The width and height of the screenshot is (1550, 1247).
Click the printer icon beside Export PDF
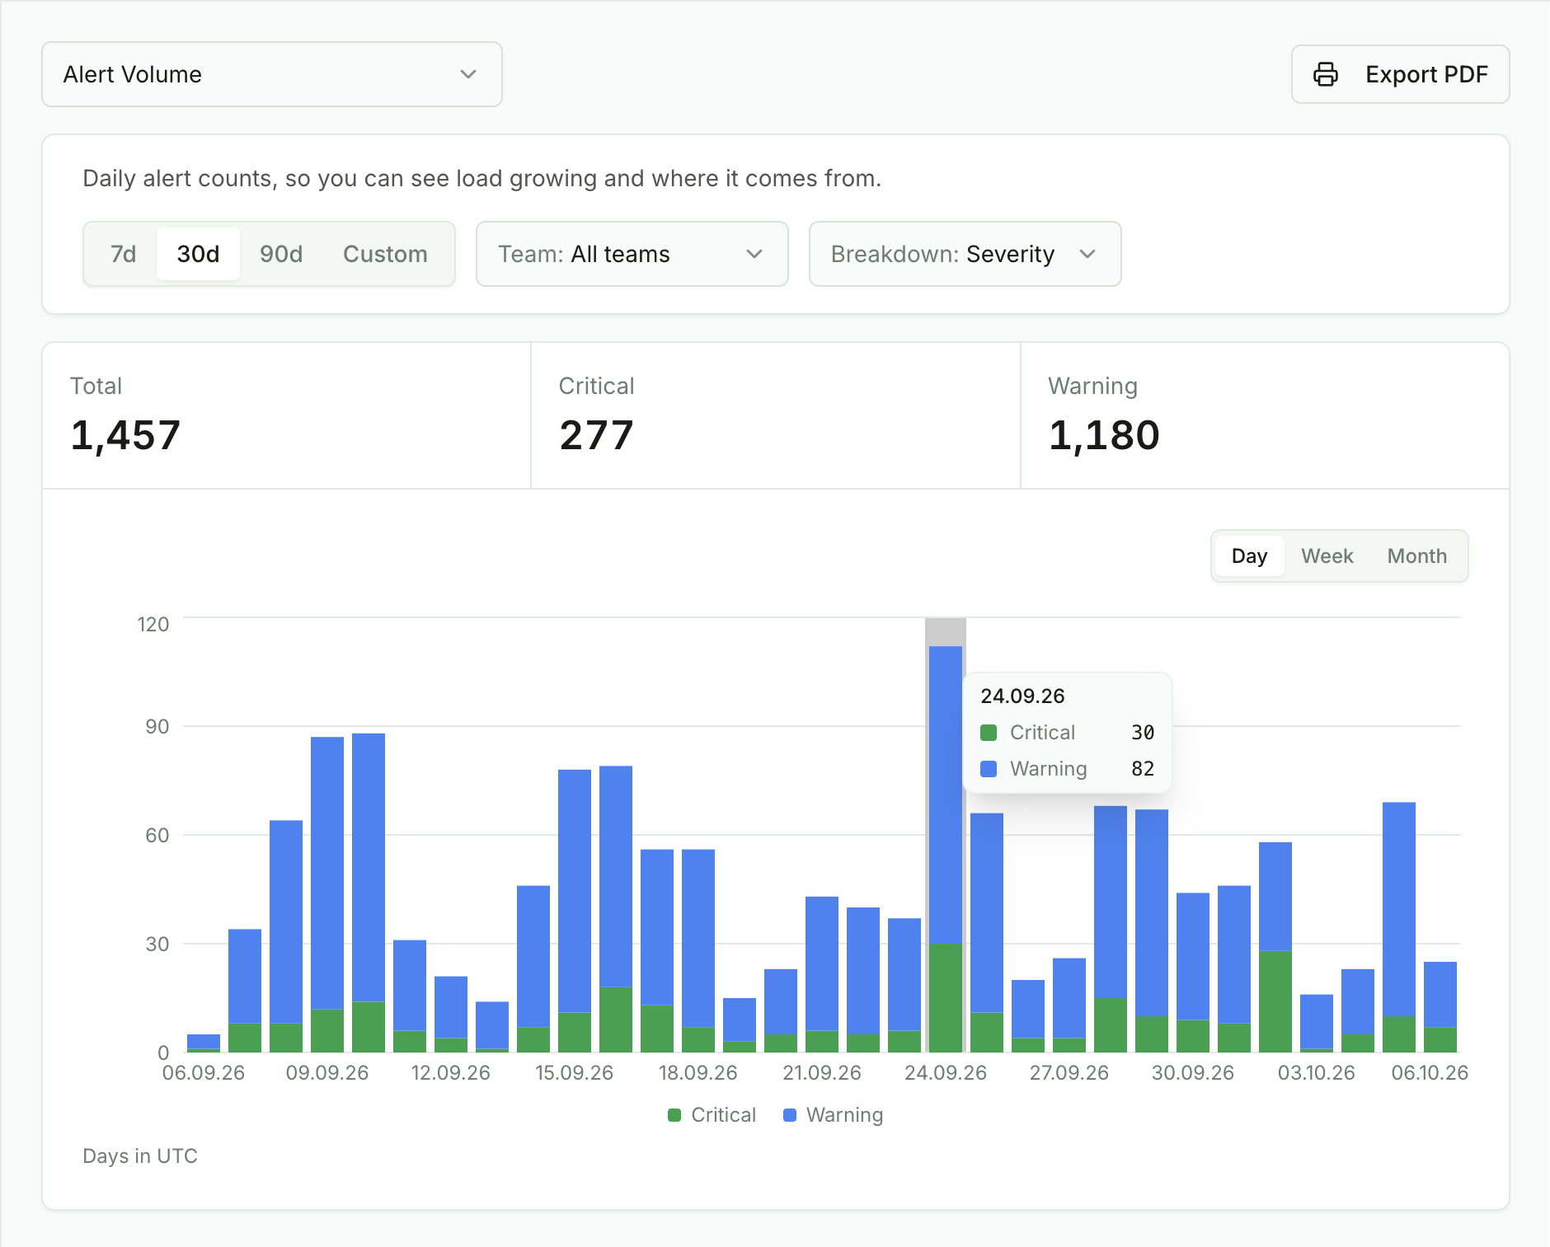pyautogui.click(x=1325, y=74)
